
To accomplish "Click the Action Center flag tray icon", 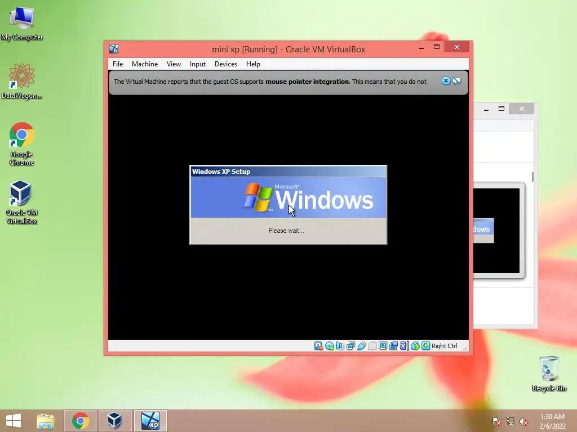I will (x=497, y=421).
